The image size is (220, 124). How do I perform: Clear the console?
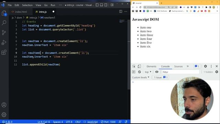click(x=139, y=72)
